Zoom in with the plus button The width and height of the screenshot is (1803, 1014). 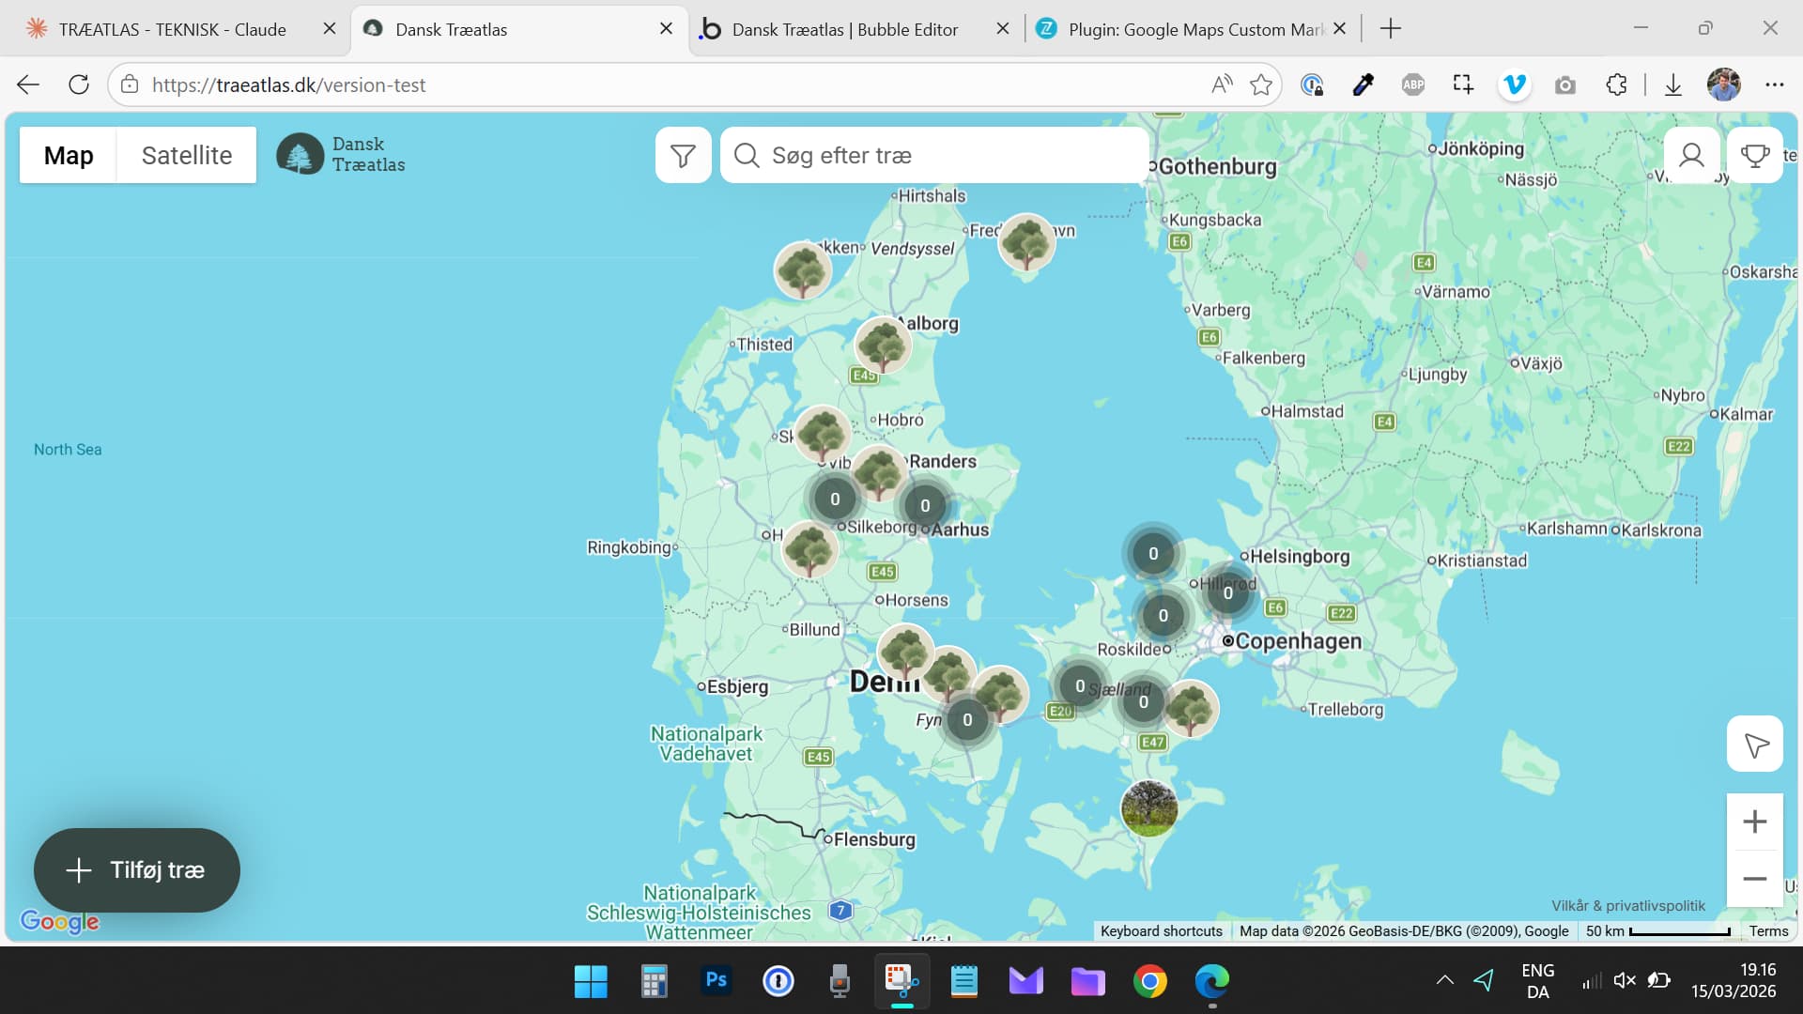[1754, 822]
